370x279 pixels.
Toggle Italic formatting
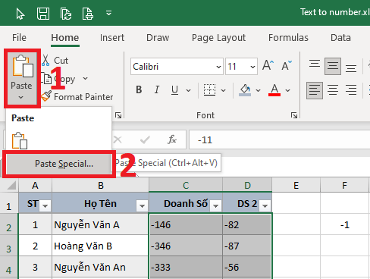(x=157, y=89)
